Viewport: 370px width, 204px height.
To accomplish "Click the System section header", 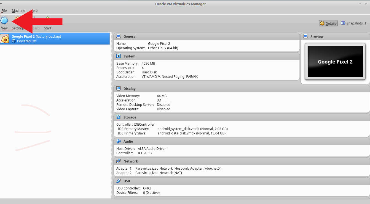I will (207, 56).
